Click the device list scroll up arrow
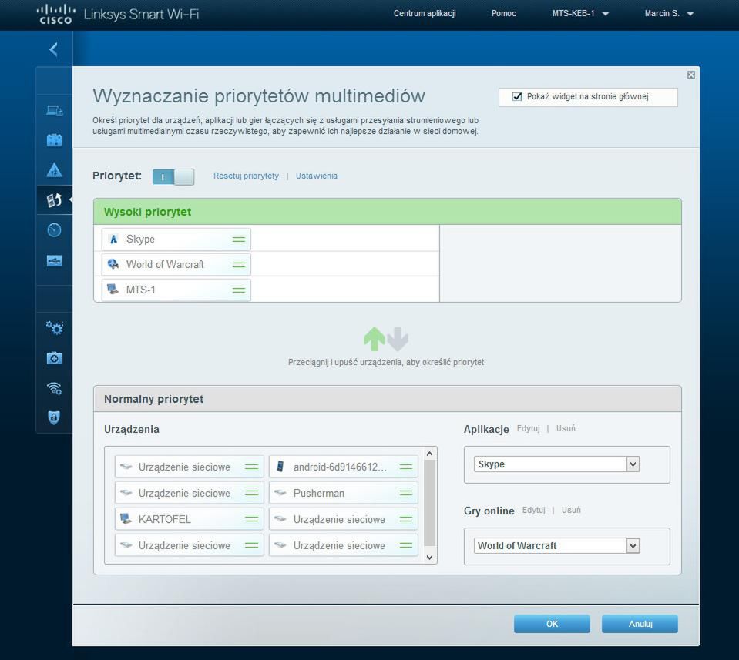Viewport: 739px width, 660px height. 429,454
